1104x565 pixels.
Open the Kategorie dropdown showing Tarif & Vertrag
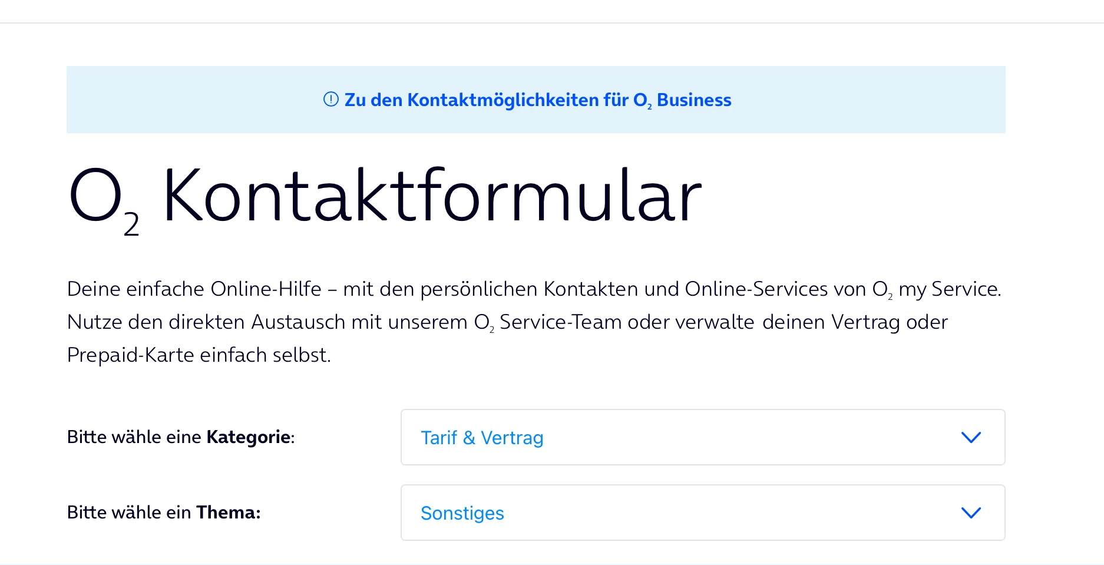(703, 437)
